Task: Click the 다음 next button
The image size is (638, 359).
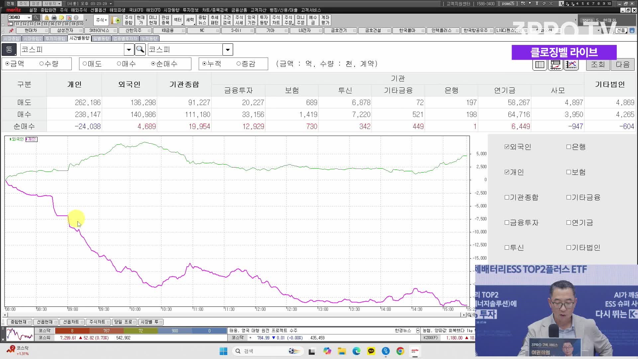Action: 623,64
